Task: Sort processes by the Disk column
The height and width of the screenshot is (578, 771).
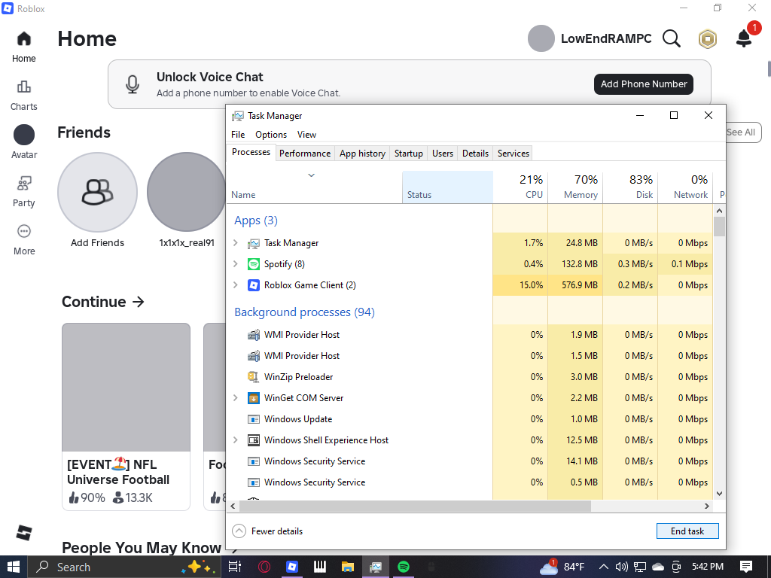Action: (x=630, y=187)
